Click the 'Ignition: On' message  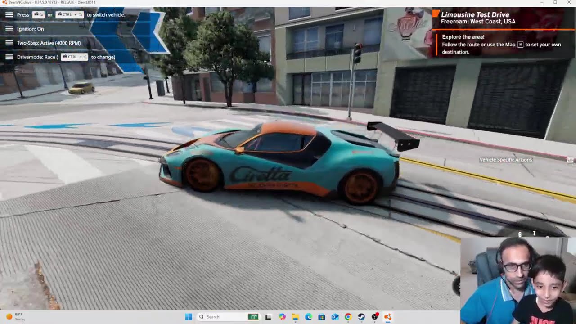30,29
